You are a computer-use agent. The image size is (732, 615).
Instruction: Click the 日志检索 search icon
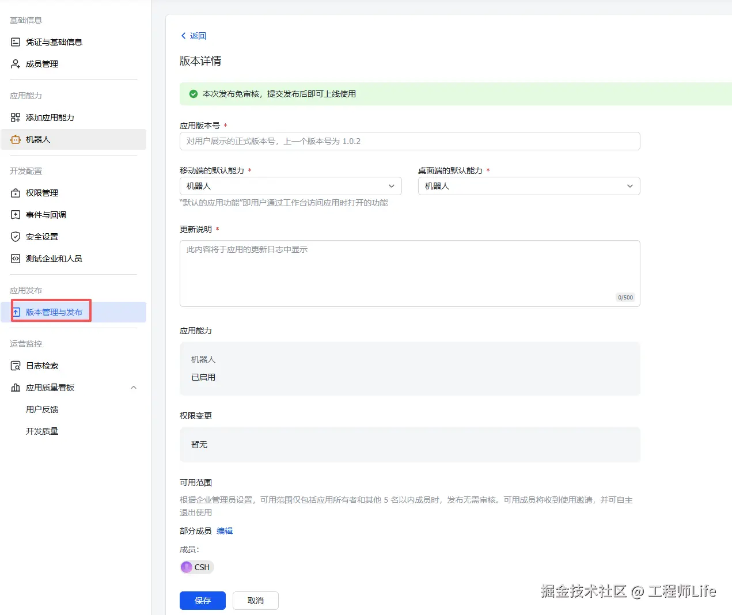click(16, 366)
